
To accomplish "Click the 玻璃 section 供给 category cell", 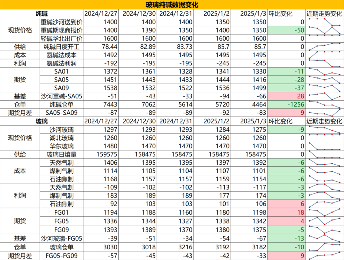I will tap(20, 155).
